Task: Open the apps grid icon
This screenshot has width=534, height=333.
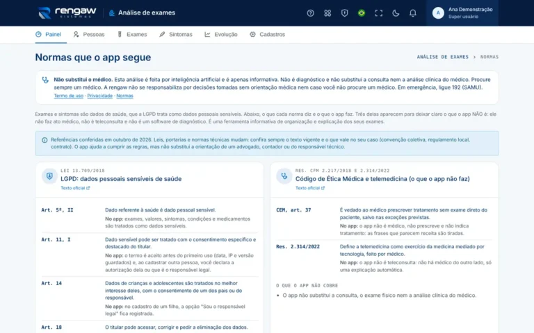Action: pos(327,13)
